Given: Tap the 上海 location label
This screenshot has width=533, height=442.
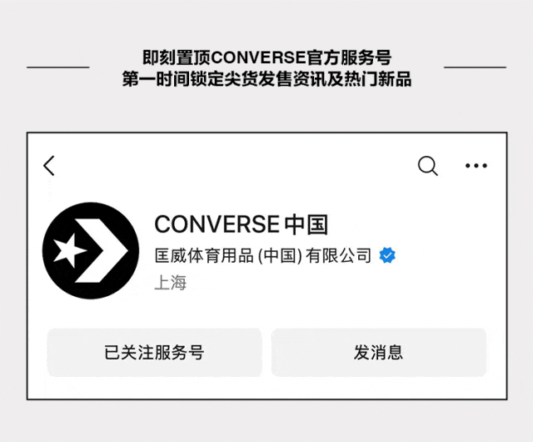Looking at the screenshot, I should [x=171, y=282].
